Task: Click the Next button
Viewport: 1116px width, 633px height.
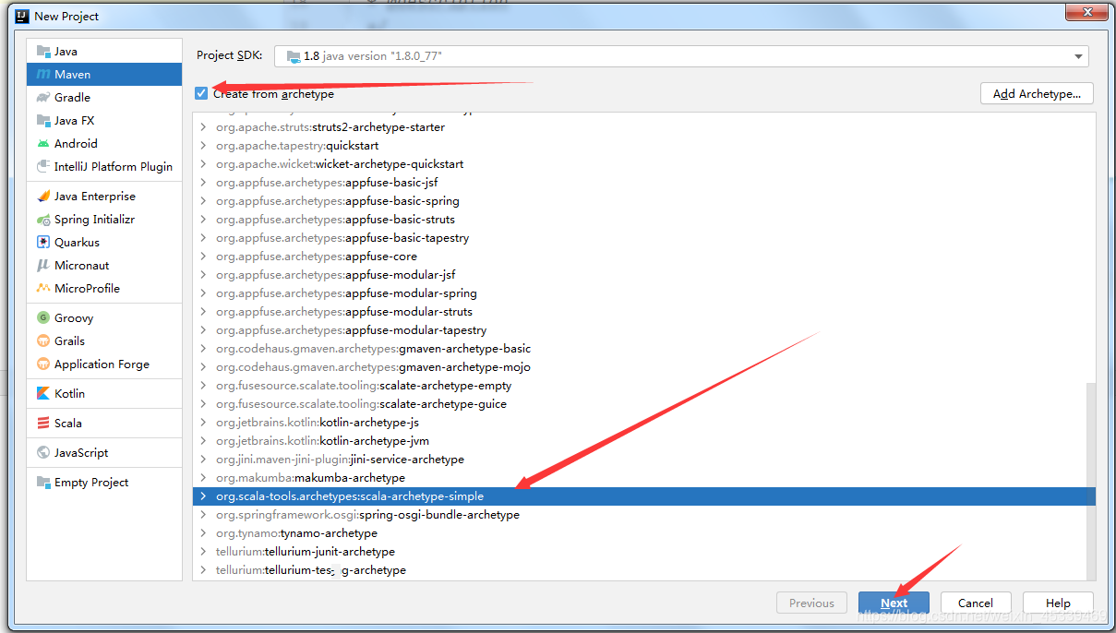Action: 894,603
